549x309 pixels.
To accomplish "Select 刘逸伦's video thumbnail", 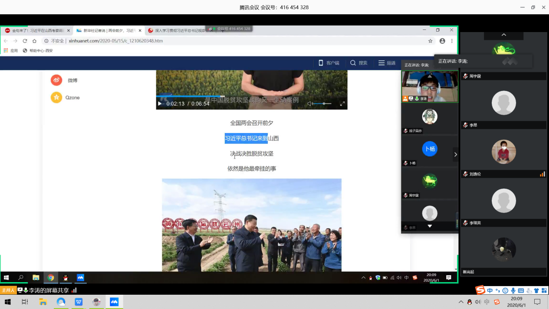I will click(503, 152).
